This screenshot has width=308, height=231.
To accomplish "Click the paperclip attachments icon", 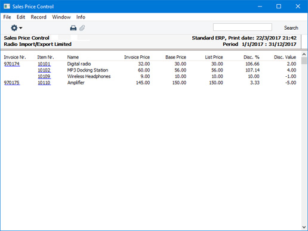I will coord(82,28).
